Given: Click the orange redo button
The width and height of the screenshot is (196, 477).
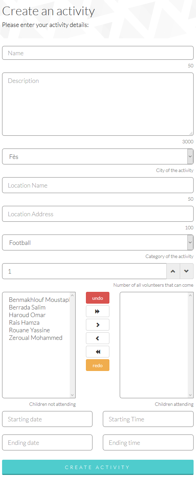Looking at the screenshot, I should 97,365.
